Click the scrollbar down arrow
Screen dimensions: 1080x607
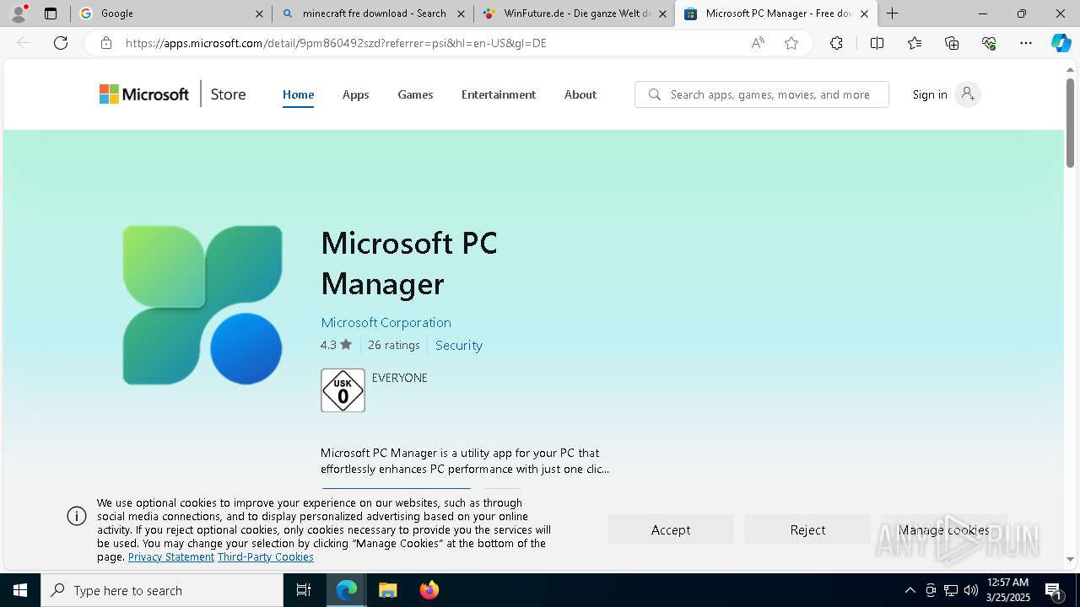(x=1070, y=558)
